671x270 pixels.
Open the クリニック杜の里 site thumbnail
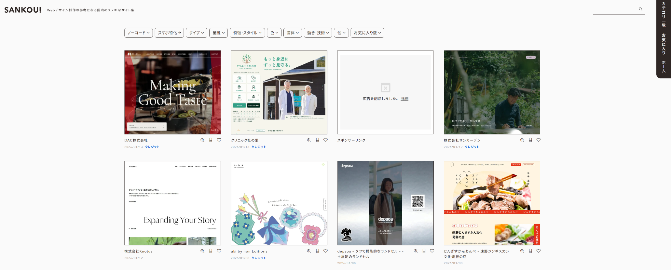click(279, 92)
